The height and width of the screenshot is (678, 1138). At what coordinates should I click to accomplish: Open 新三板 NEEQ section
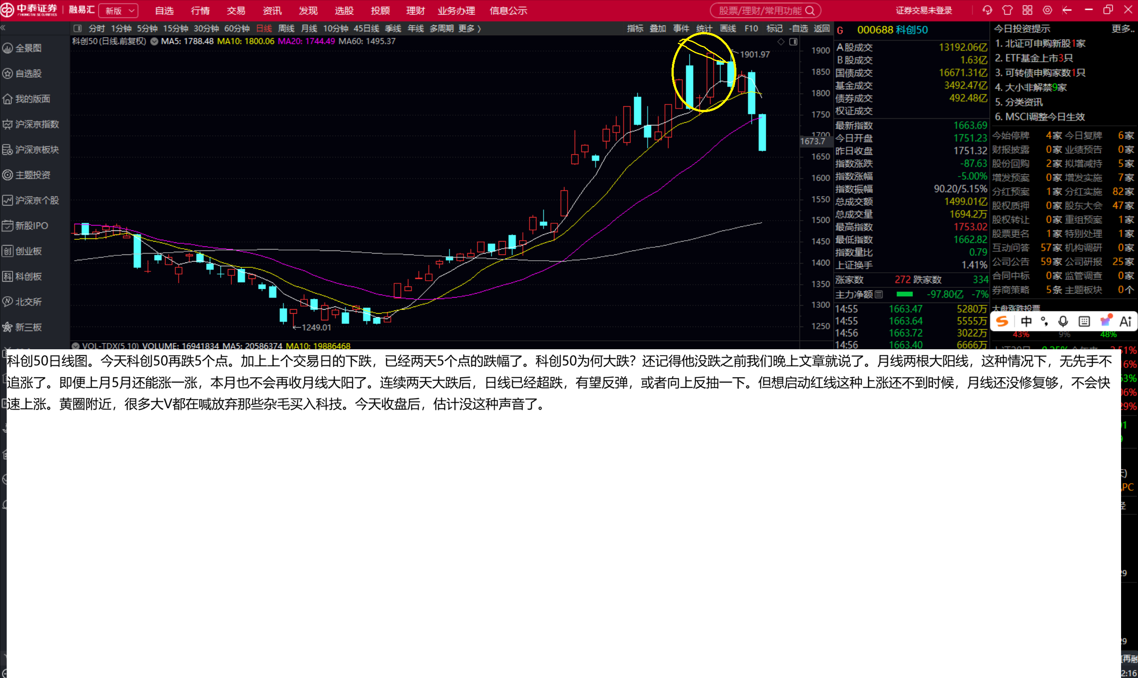point(23,327)
